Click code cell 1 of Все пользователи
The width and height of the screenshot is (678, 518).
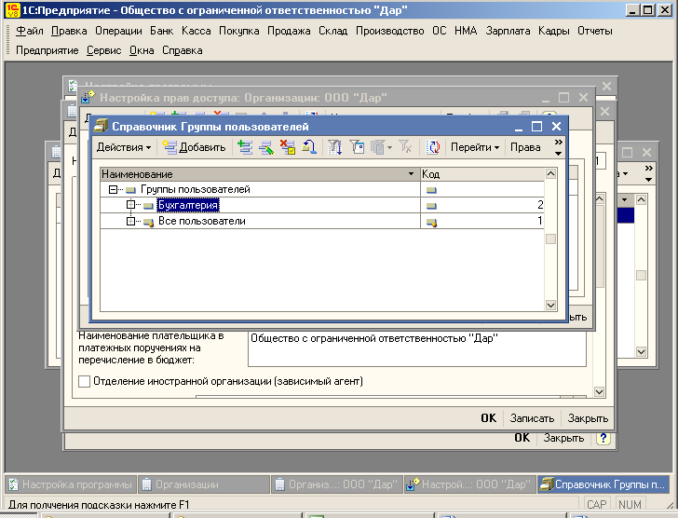click(482, 221)
